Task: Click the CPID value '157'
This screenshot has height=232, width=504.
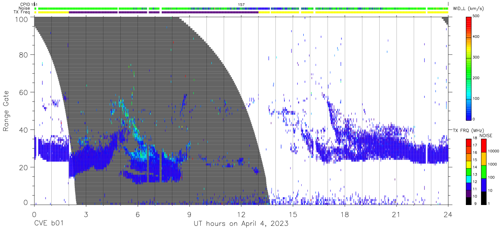Action: (241, 4)
